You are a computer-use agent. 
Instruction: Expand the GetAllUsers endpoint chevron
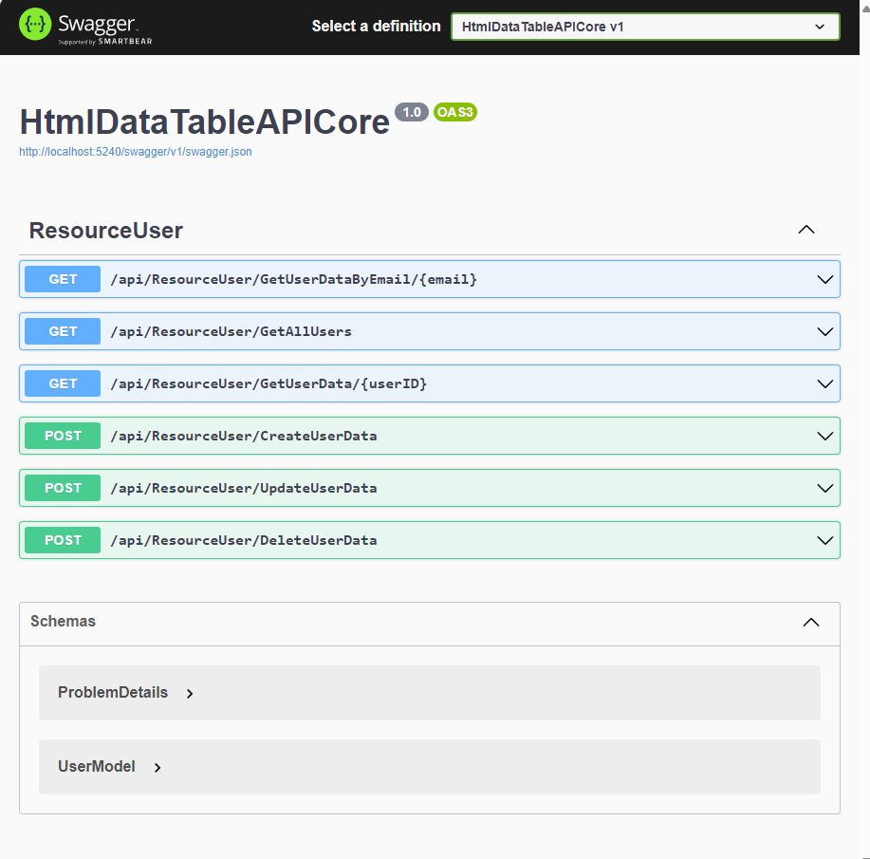click(824, 332)
